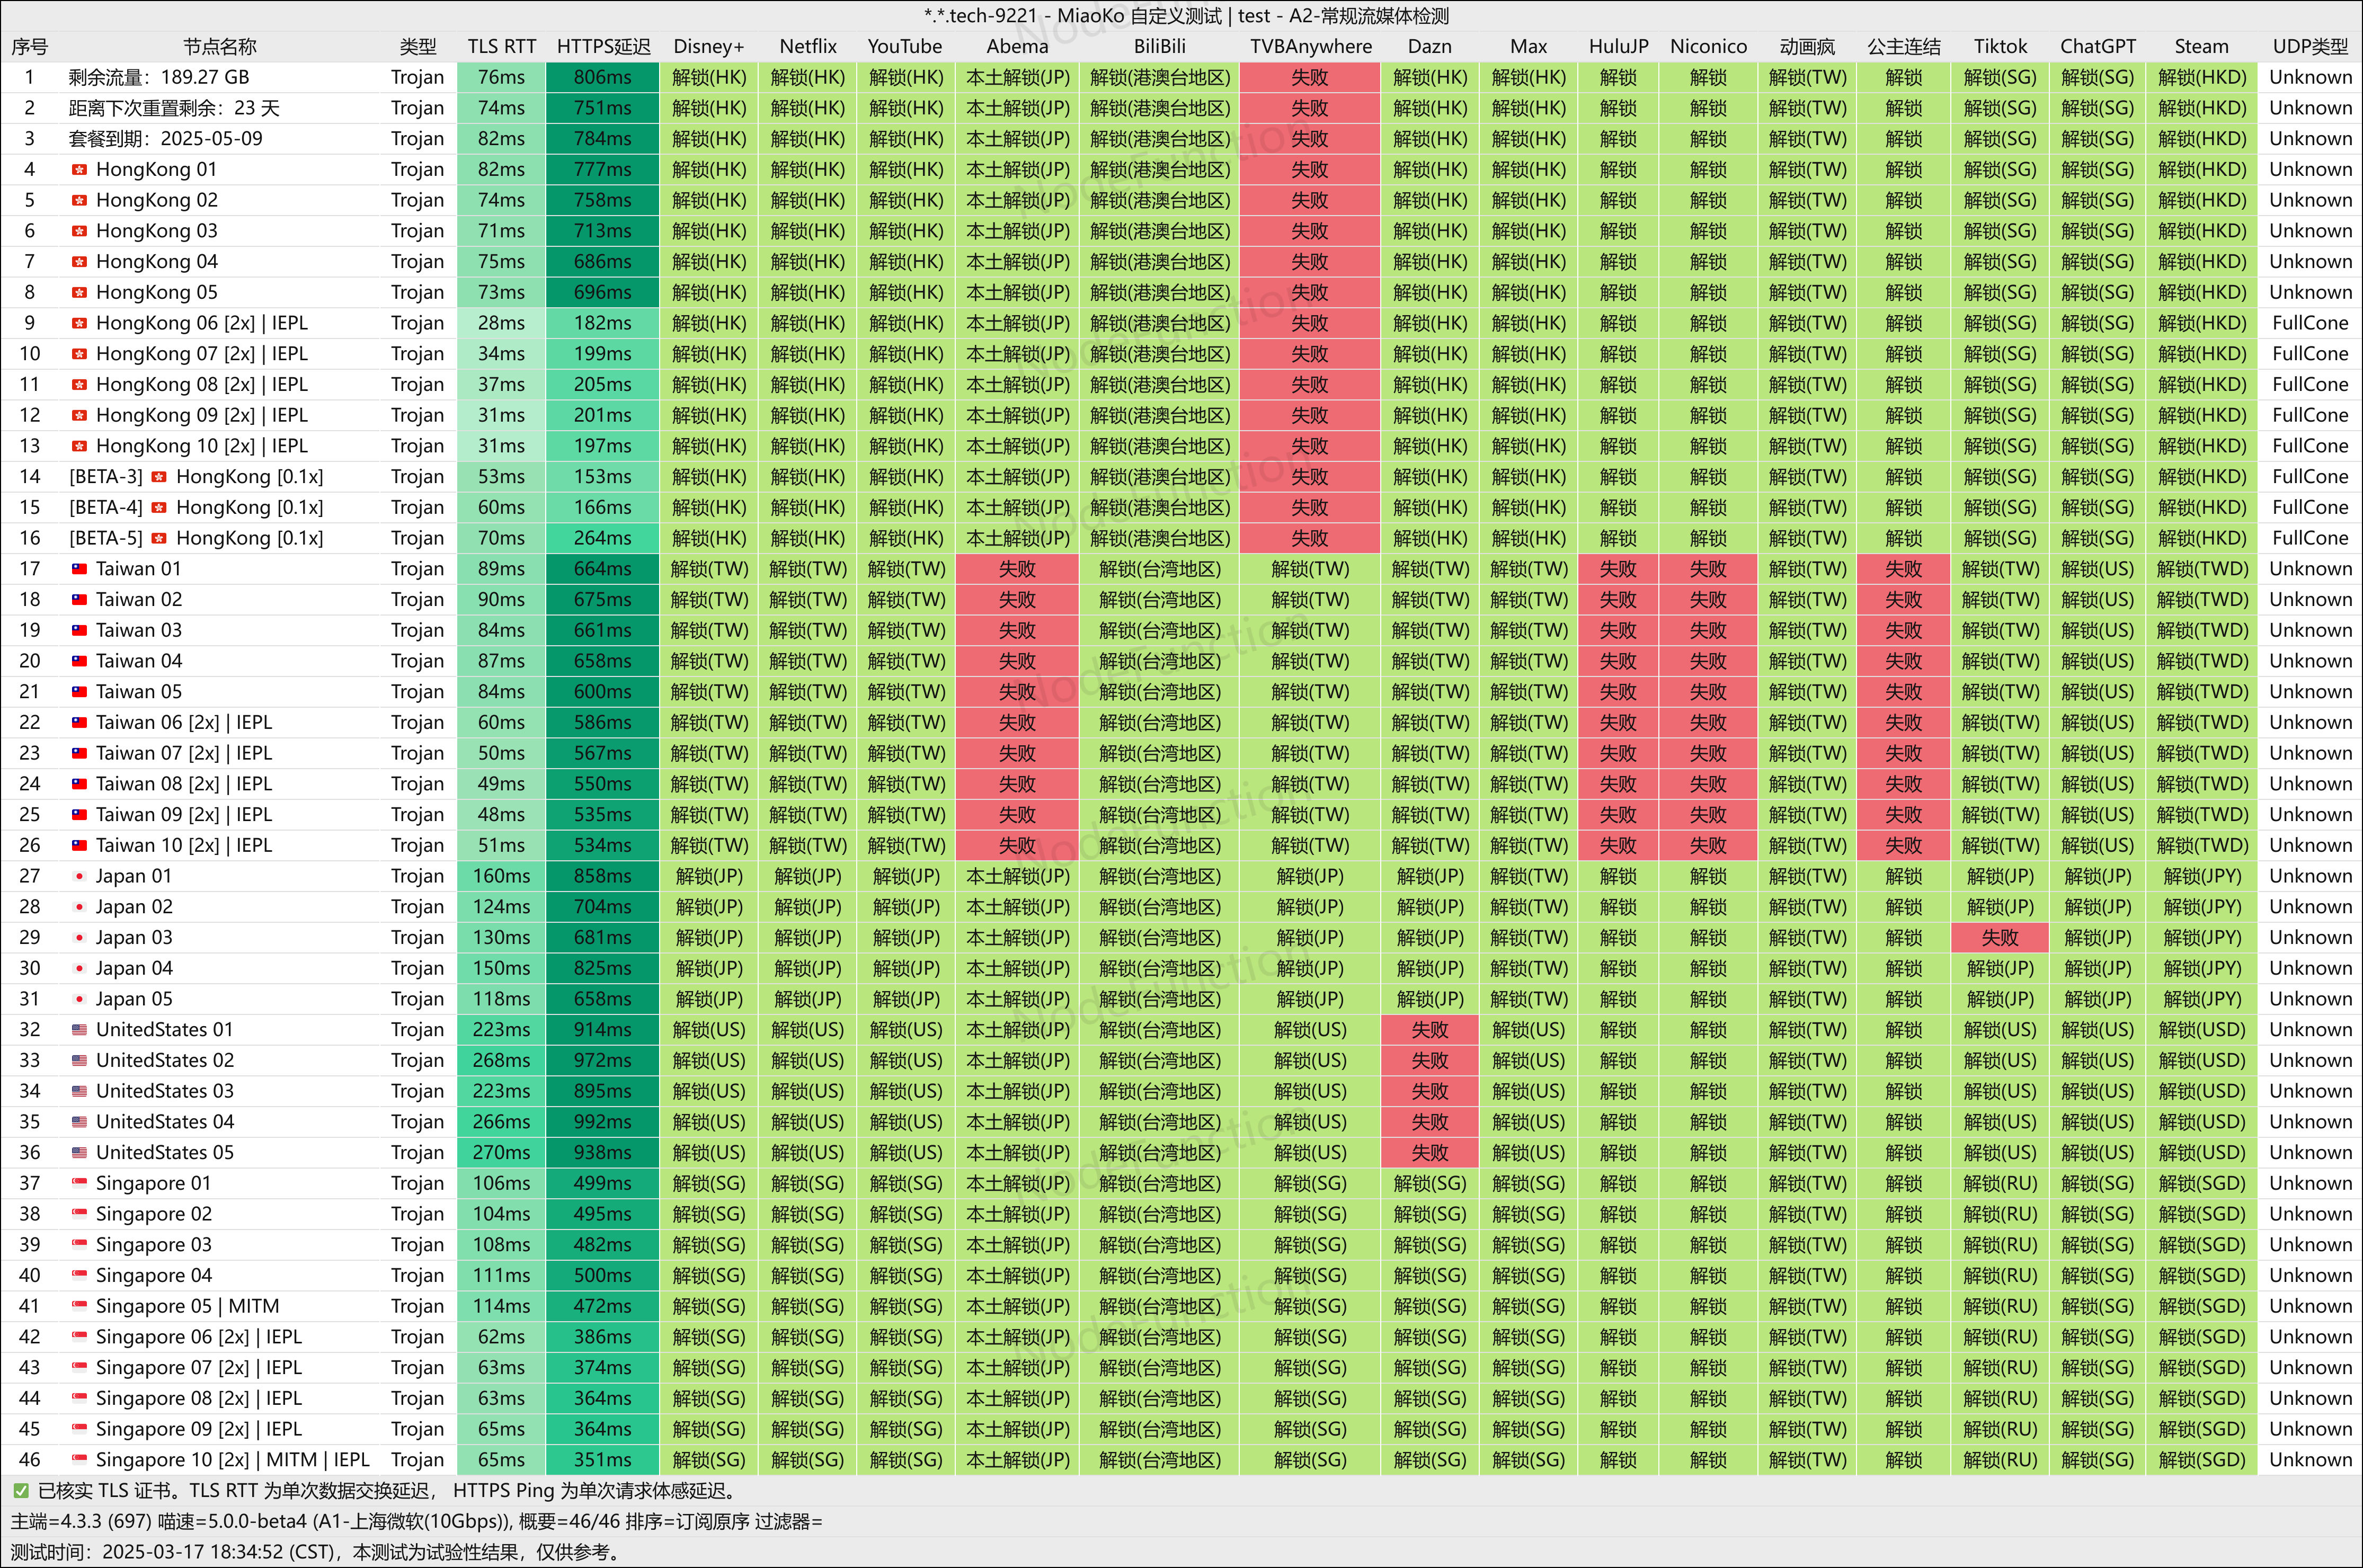Click the Japan flag icon beside Japan 02
The width and height of the screenshot is (2363, 1568).
pyautogui.click(x=79, y=907)
